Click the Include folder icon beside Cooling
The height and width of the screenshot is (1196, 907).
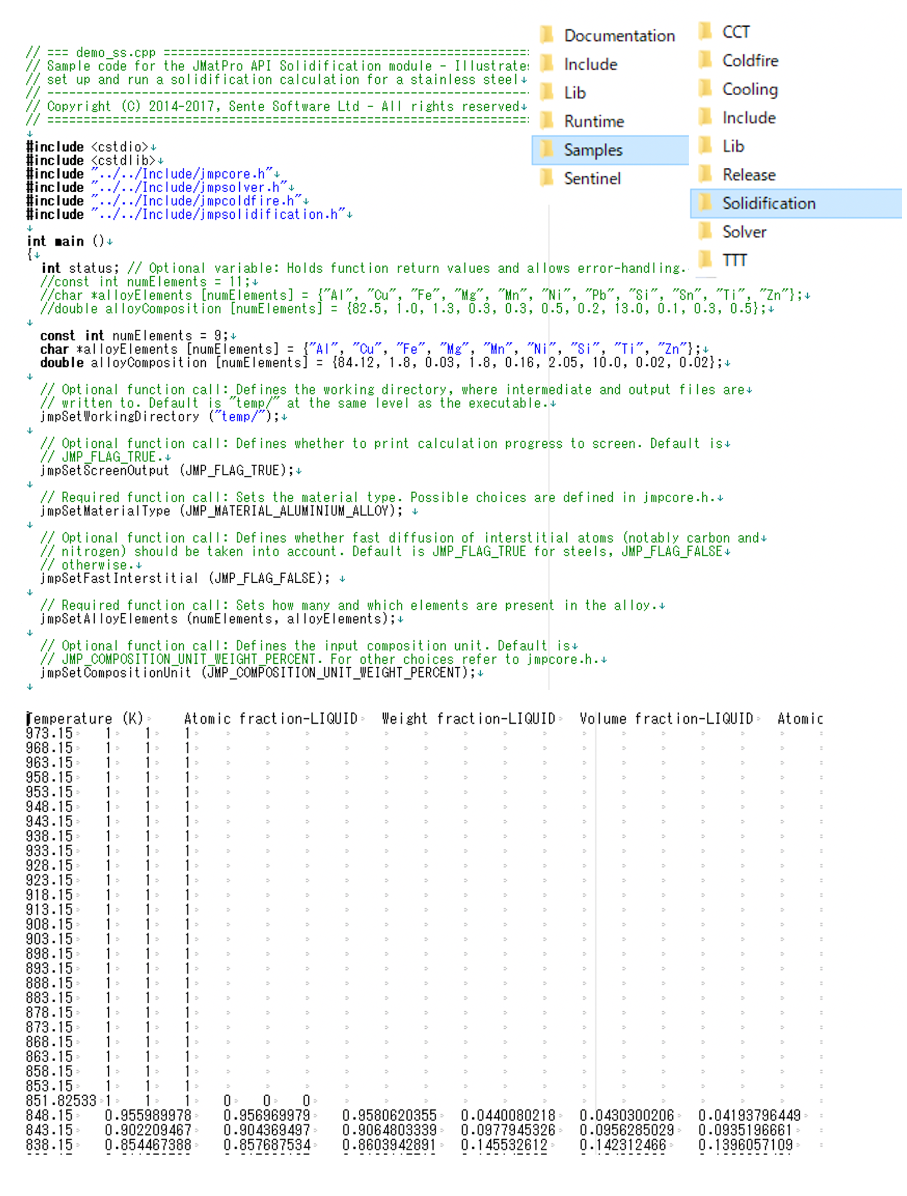(x=705, y=117)
